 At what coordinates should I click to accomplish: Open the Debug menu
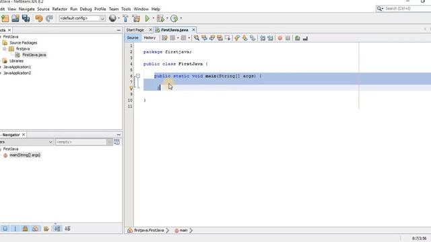86,9
